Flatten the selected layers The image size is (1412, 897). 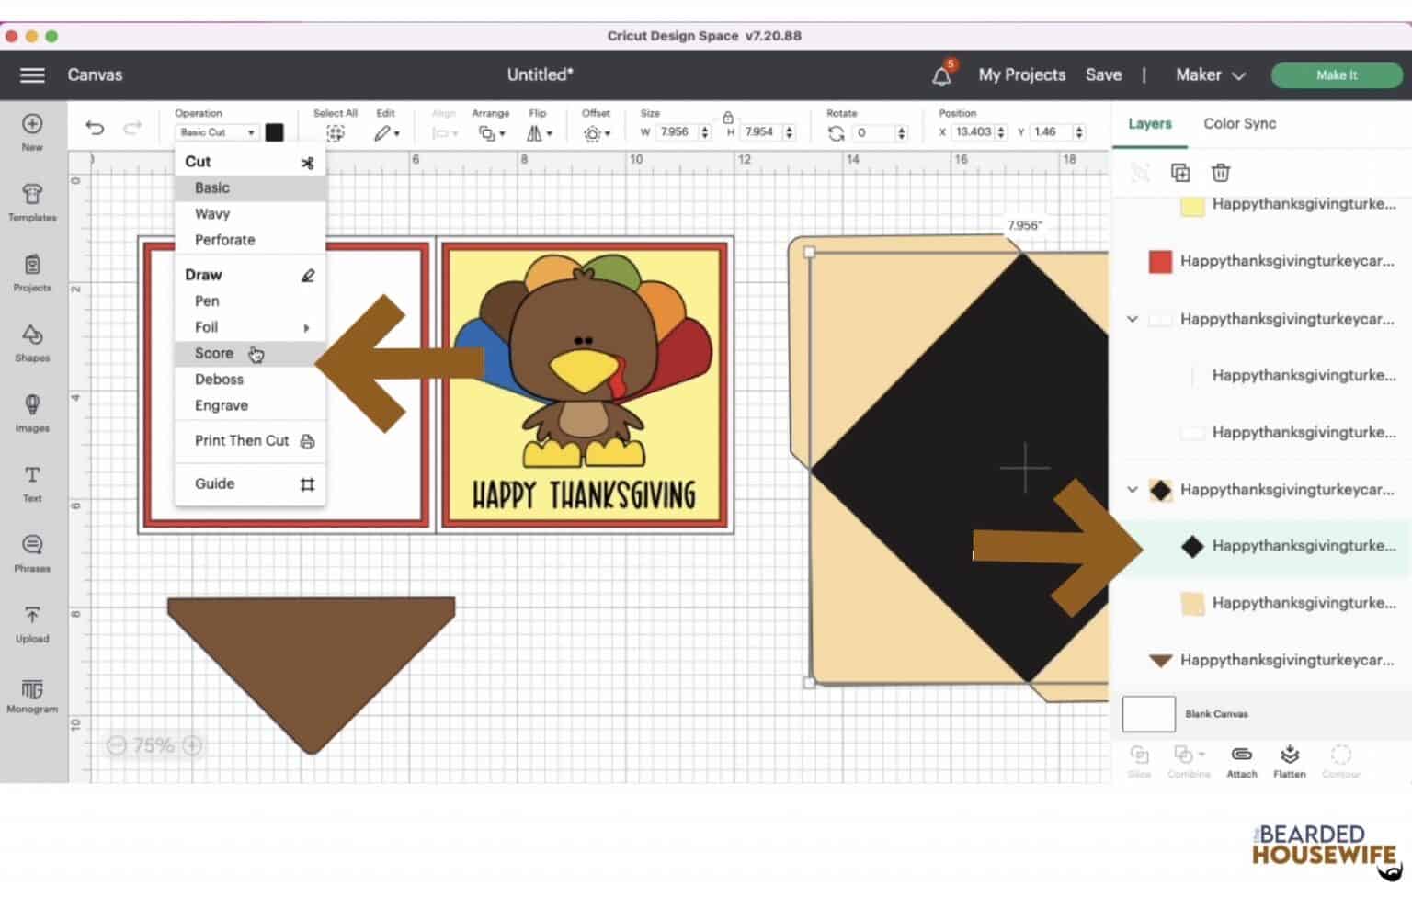pos(1290,756)
